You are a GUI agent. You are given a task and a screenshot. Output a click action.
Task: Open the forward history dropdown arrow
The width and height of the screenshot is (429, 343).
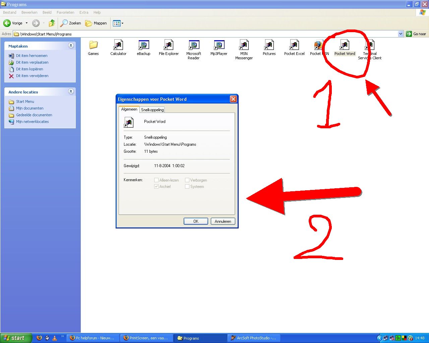coord(43,23)
